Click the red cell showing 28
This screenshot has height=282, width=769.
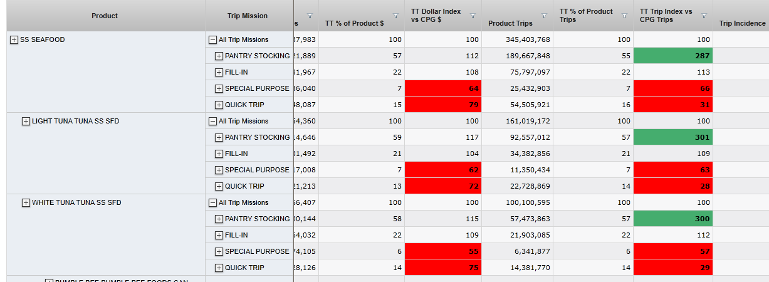(673, 186)
